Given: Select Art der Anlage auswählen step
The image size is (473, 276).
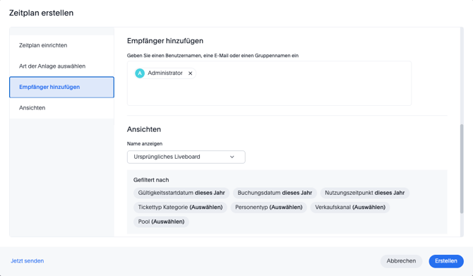Looking at the screenshot, I should (62, 66).
